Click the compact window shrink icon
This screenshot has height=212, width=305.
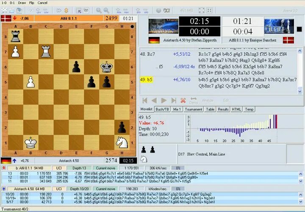(209, 10)
